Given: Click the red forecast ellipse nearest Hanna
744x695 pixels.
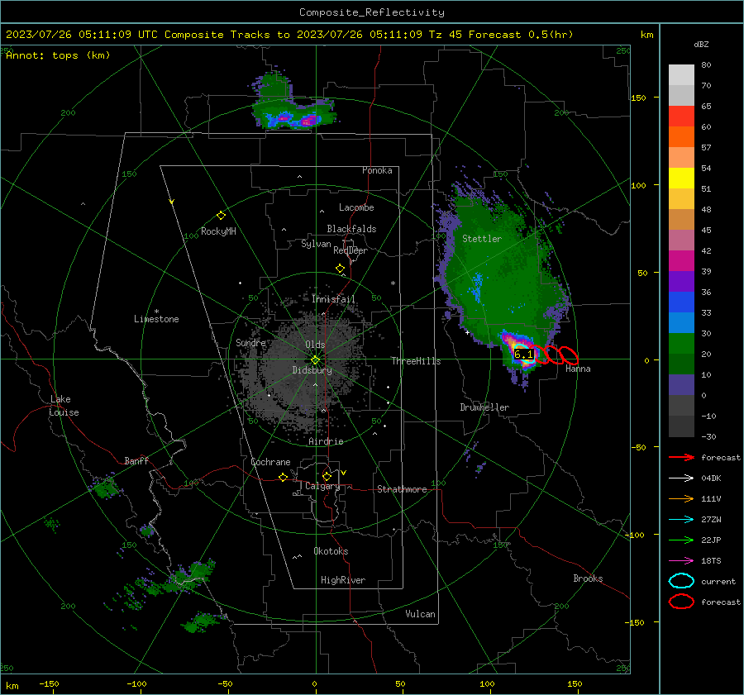Looking at the screenshot, I should coord(569,355).
